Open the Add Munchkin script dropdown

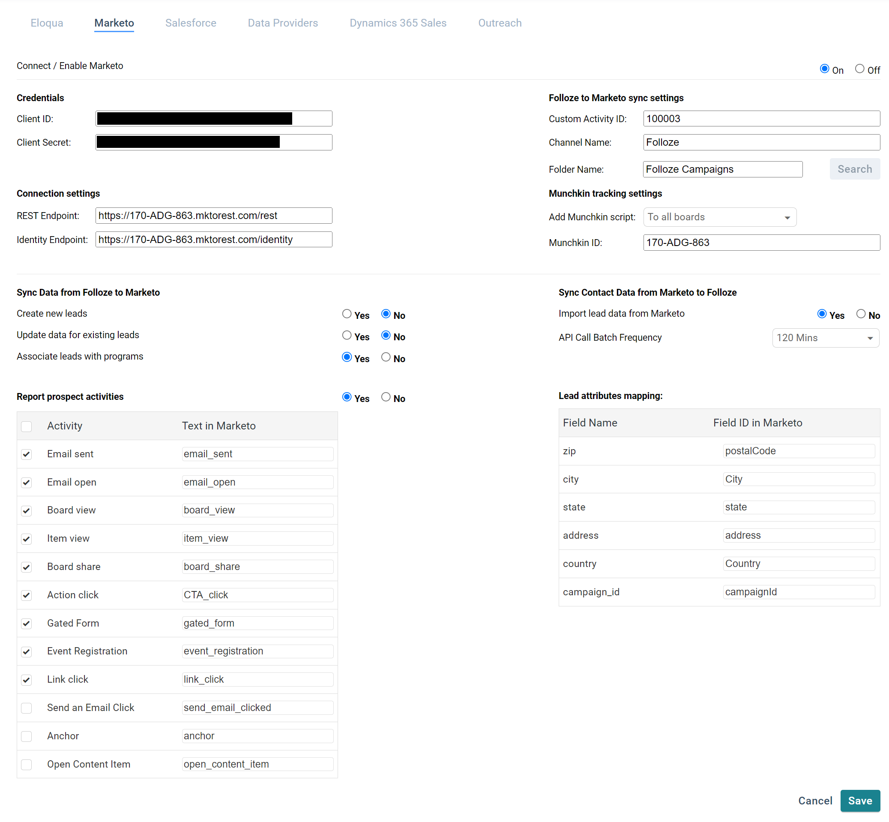720,217
